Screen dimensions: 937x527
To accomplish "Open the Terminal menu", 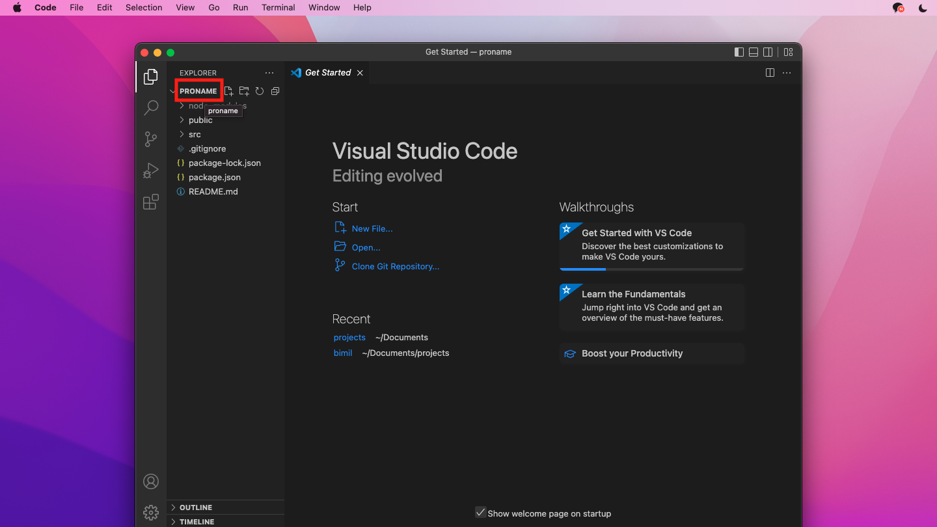I will click(x=278, y=8).
